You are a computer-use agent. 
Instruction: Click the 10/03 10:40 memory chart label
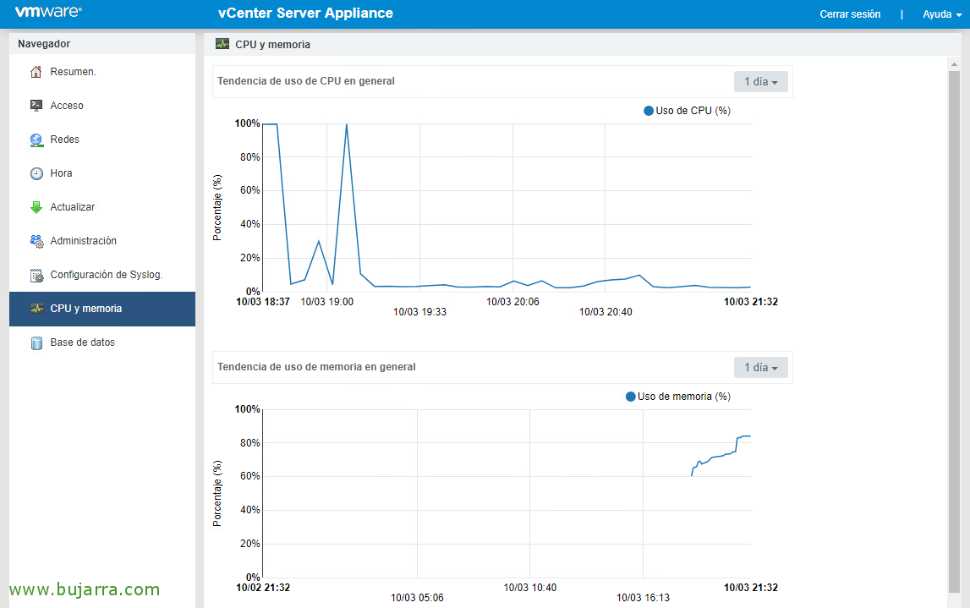click(529, 588)
